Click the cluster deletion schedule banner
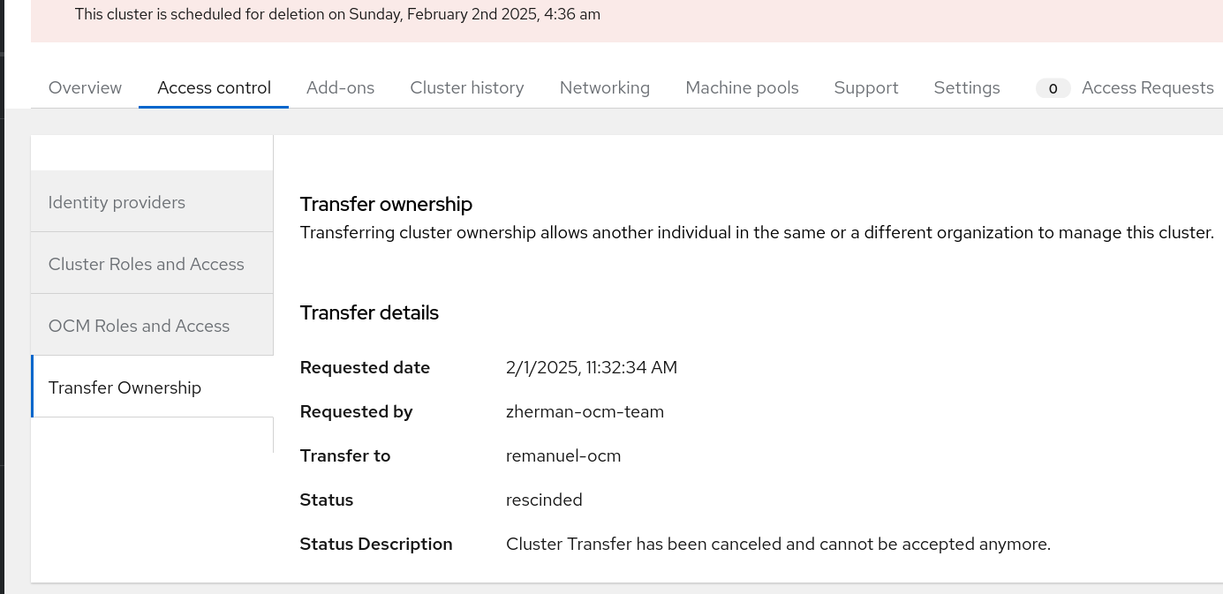1223x594 pixels. point(337,15)
